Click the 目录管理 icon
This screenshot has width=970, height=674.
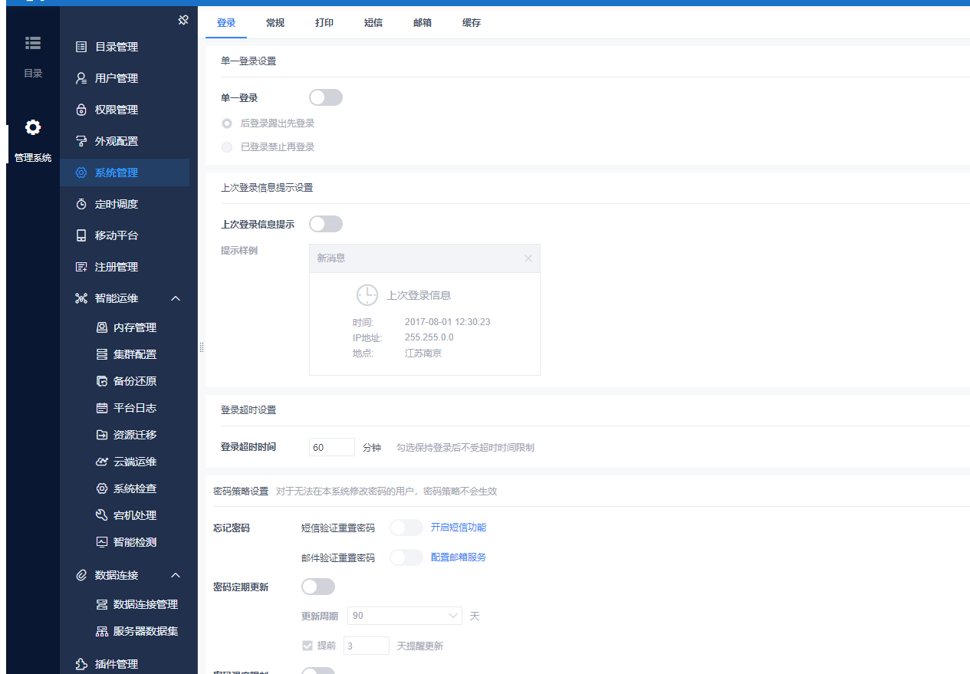(x=81, y=47)
